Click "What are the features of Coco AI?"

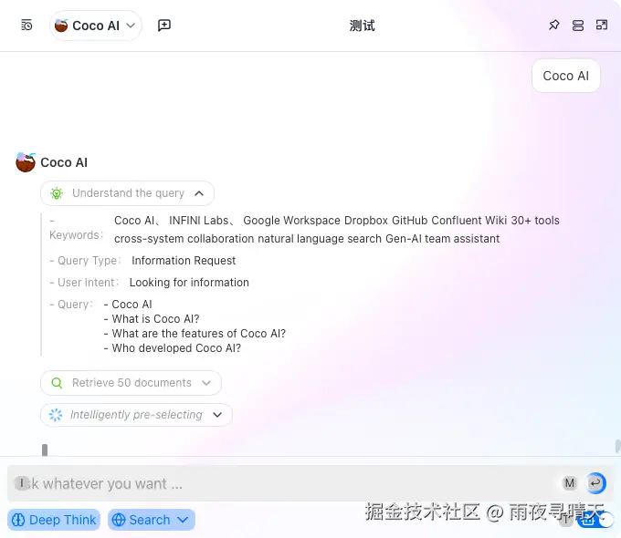click(x=198, y=334)
